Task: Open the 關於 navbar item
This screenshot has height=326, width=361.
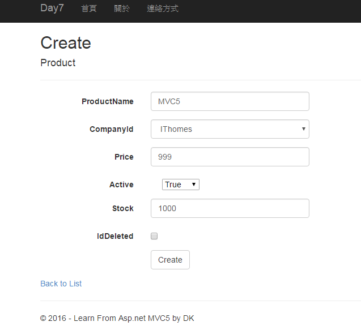Action: 122,8
